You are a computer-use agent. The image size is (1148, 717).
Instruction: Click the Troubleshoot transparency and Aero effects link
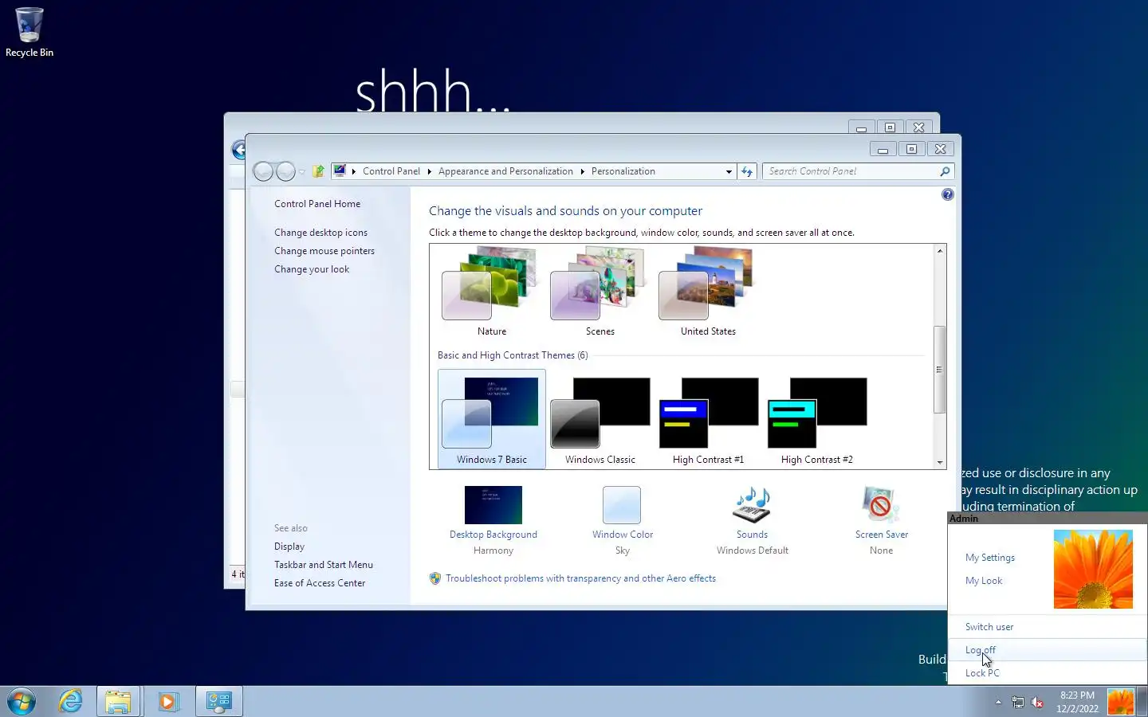click(x=580, y=578)
